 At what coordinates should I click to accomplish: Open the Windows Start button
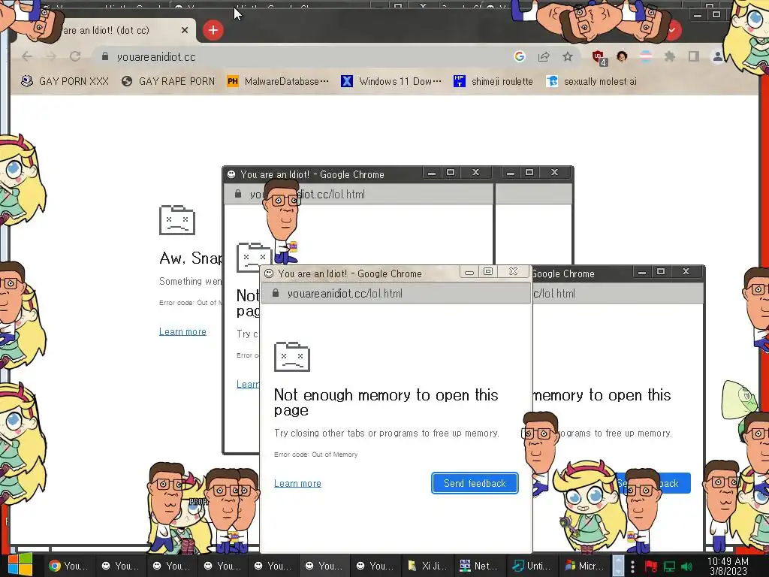point(20,565)
